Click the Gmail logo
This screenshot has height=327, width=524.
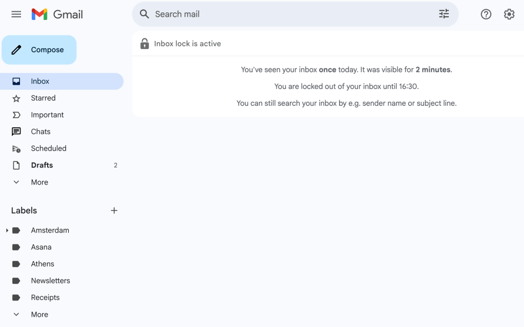pyautogui.click(x=57, y=14)
